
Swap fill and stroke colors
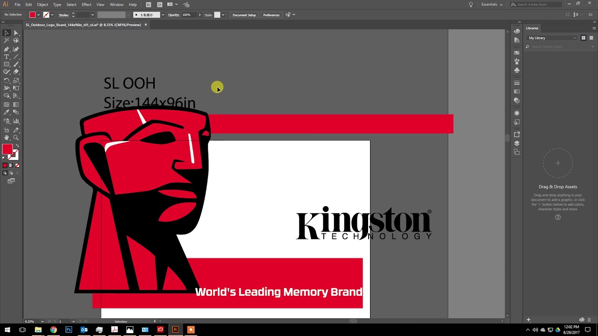click(17, 146)
